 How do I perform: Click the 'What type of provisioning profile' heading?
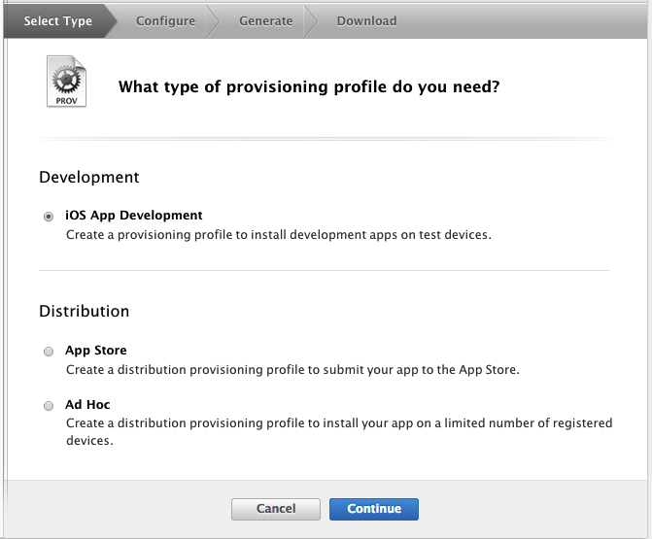pyautogui.click(x=309, y=86)
